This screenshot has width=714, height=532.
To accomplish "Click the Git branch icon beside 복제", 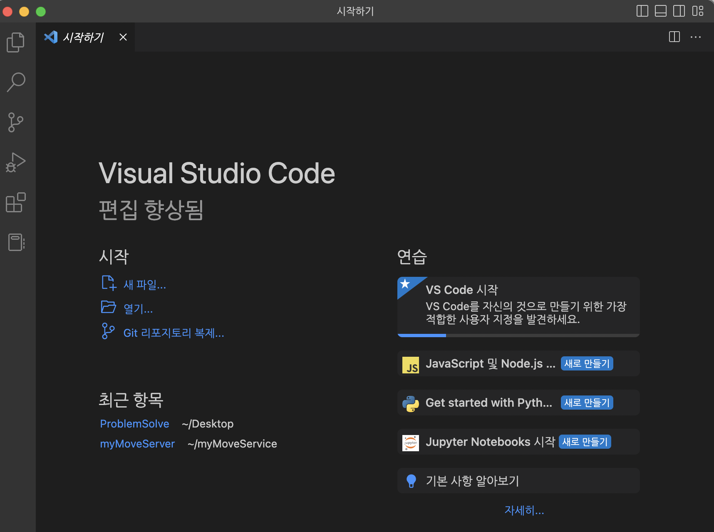I will click(x=108, y=331).
